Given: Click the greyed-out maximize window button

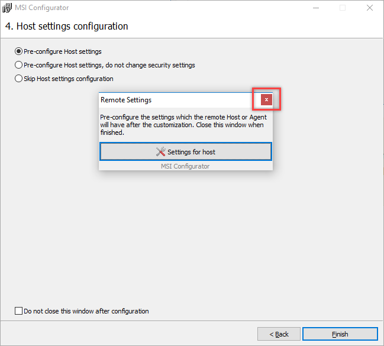Looking at the screenshot, I should (343, 8).
